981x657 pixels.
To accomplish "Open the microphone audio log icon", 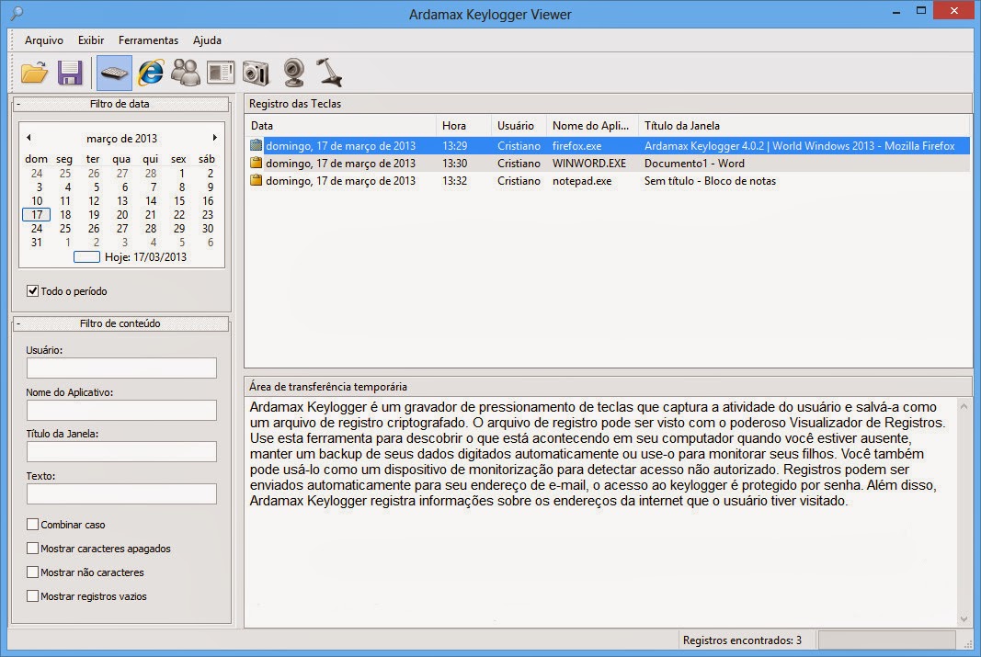I will click(x=329, y=73).
